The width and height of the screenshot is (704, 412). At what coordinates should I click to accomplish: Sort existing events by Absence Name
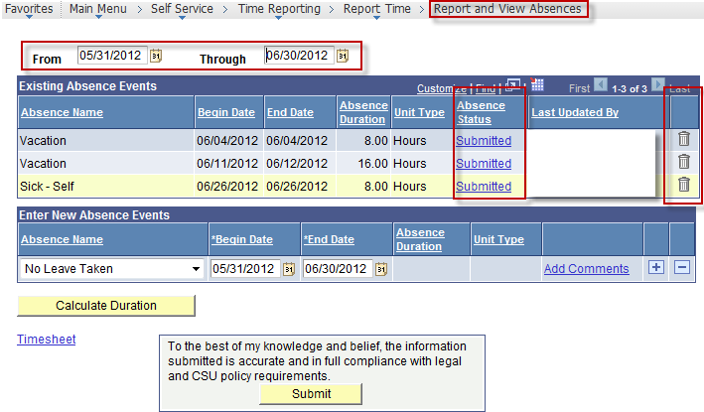coord(62,112)
